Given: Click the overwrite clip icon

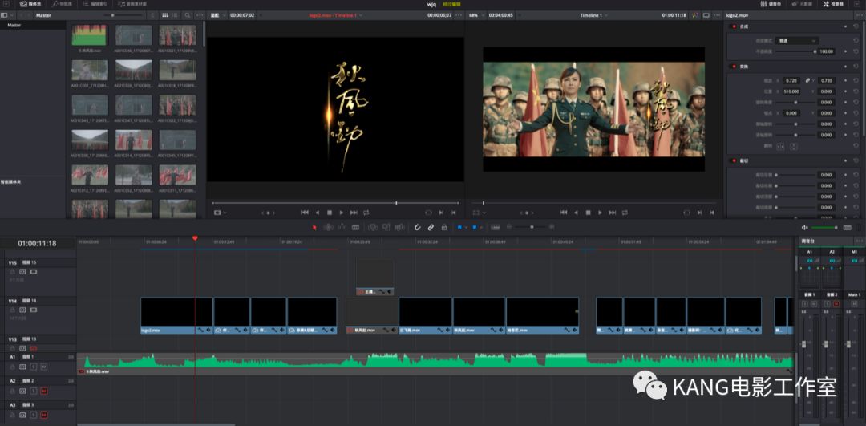Looking at the screenshot, I should (386, 227).
